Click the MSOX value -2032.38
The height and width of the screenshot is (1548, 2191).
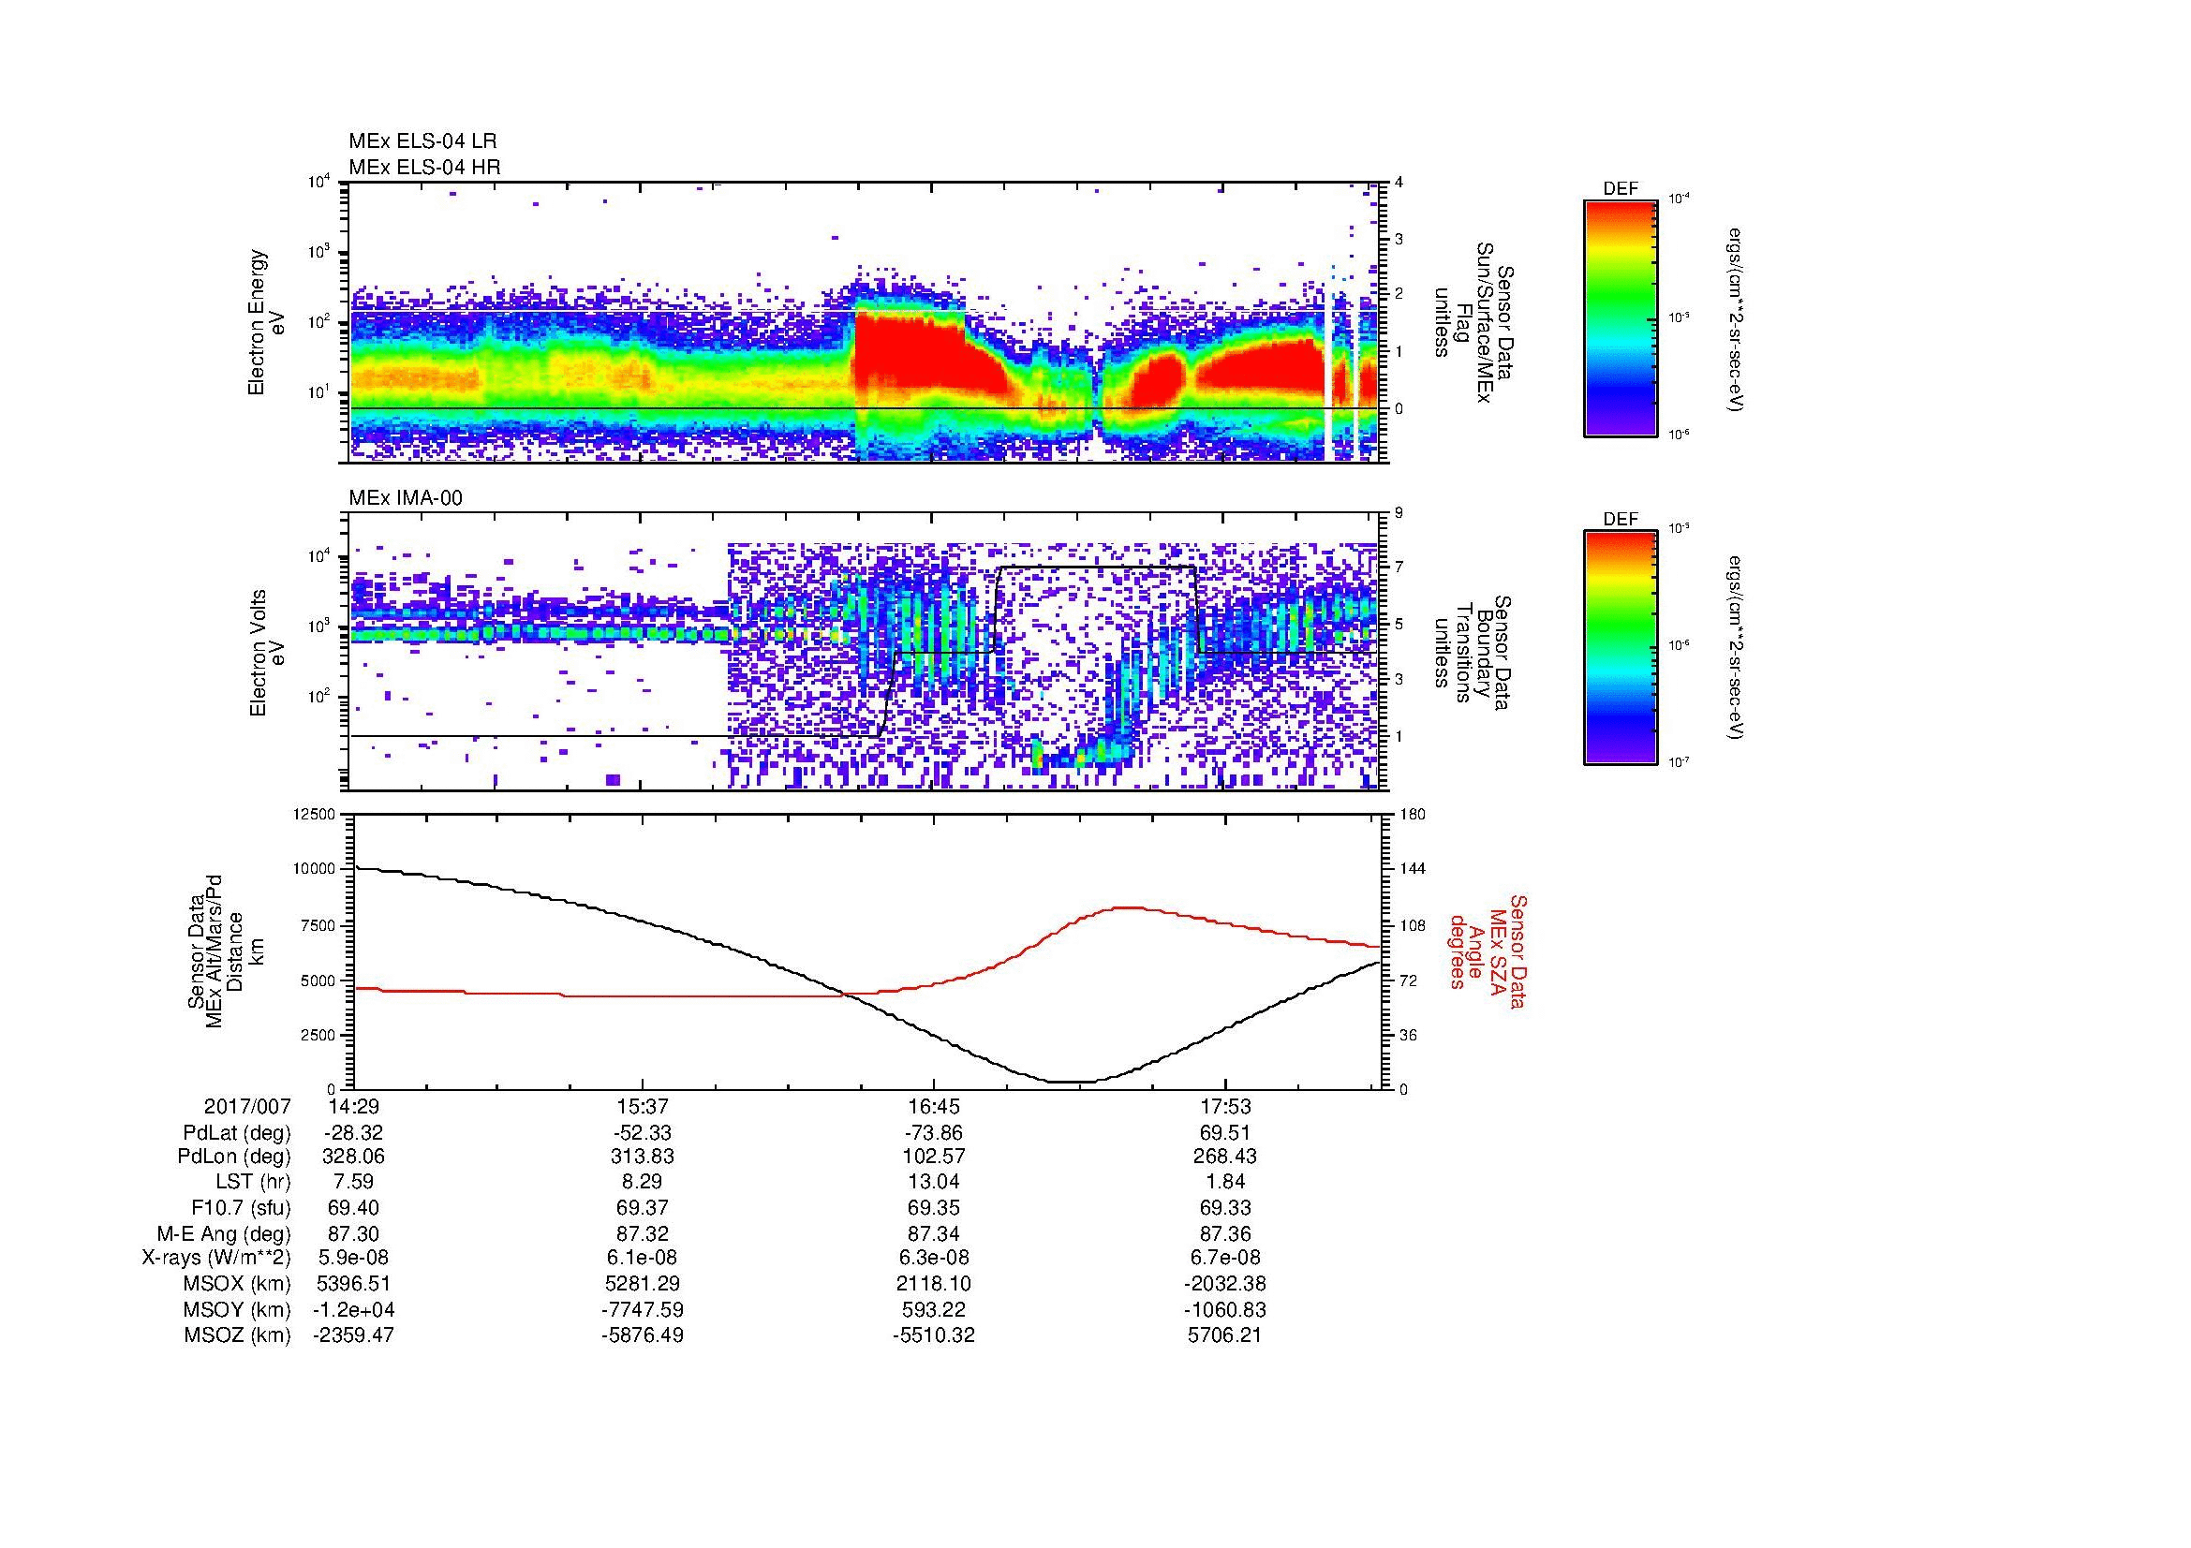(x=1225, y=1285)
